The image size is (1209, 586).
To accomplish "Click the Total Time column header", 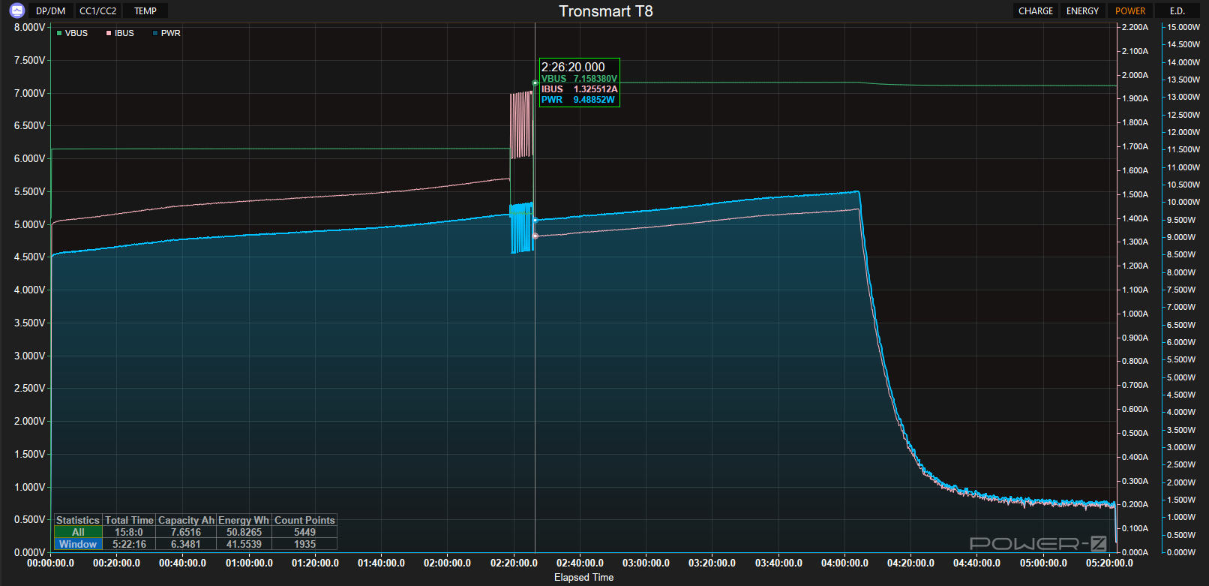I will (129, 520).
